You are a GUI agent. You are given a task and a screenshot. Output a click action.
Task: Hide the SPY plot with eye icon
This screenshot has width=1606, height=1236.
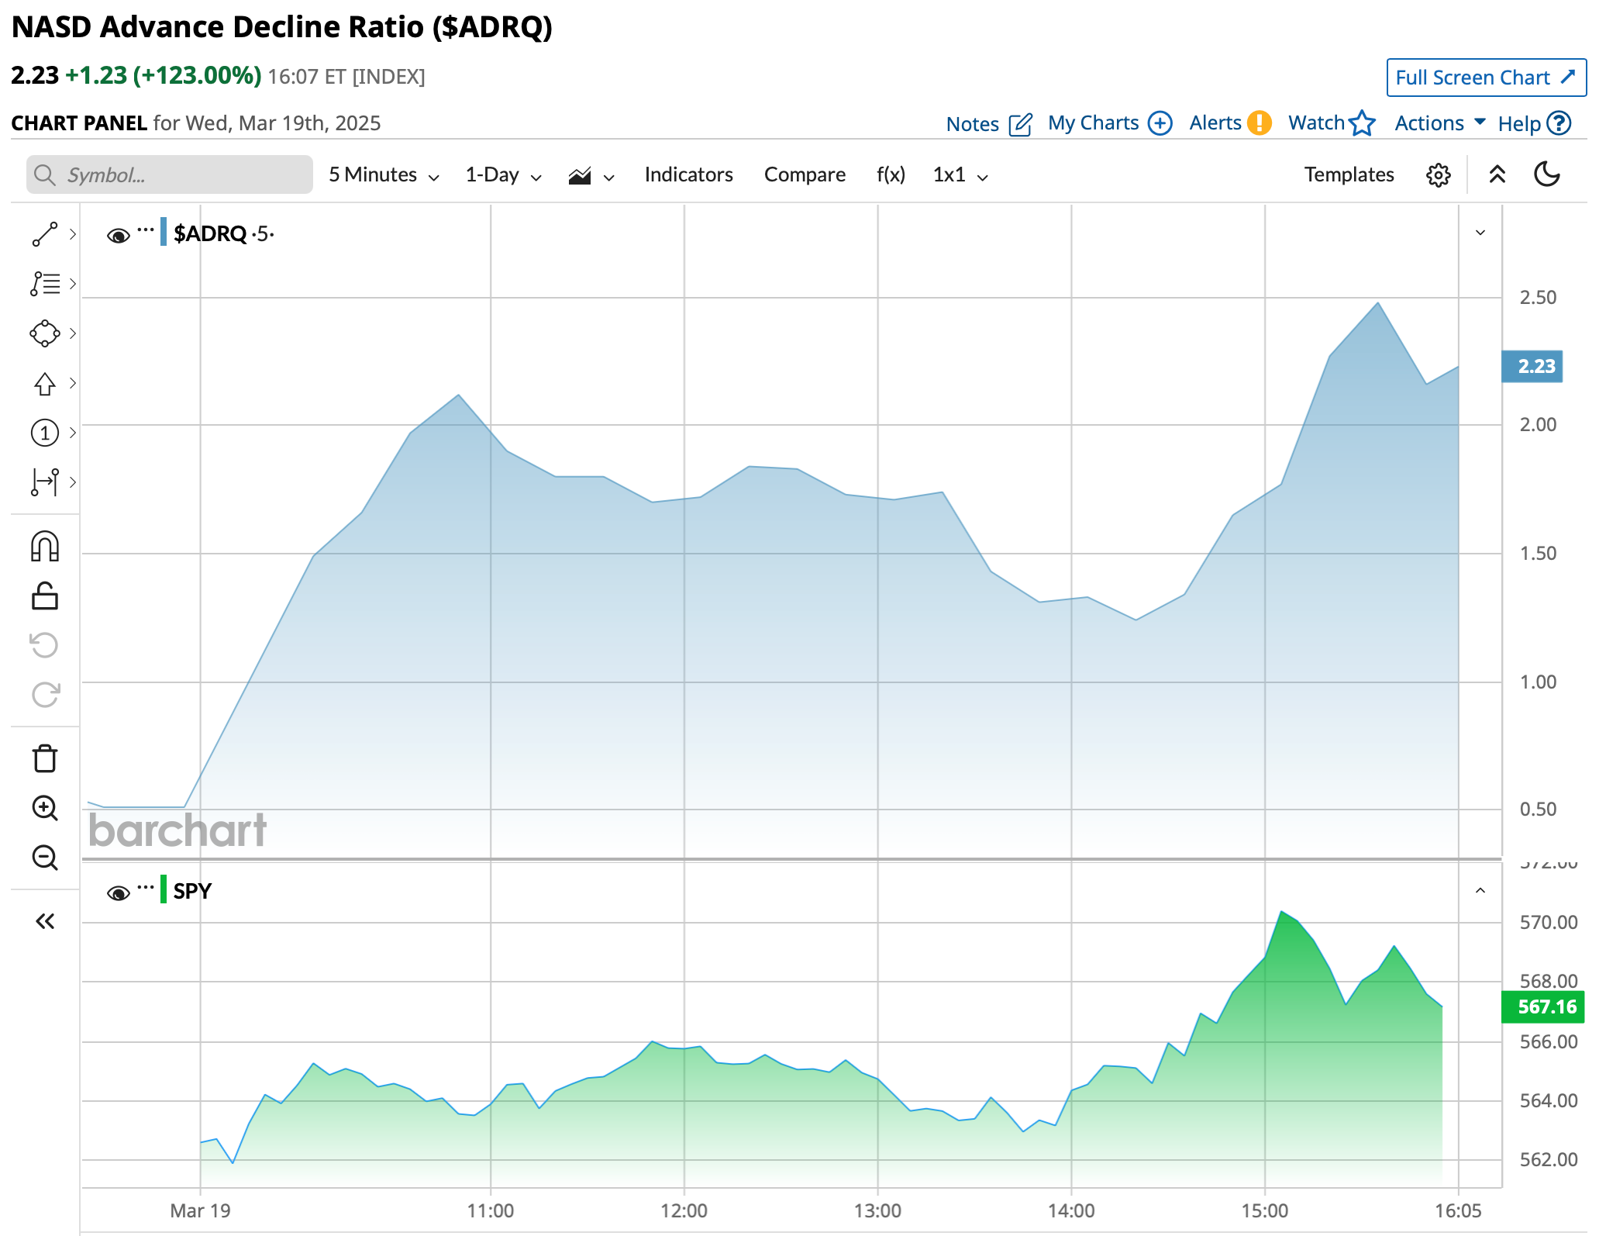pyautogui.click(x=118, y=892)
